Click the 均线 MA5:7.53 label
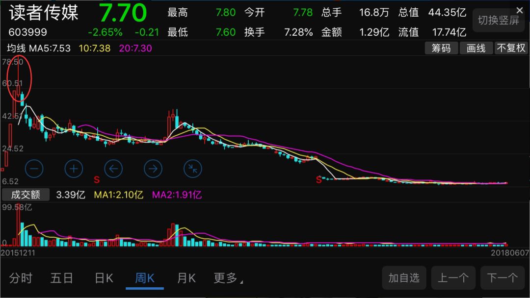 (x=39, y=48)
